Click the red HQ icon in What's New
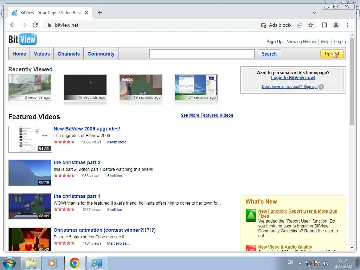 pyautogui.click(x=251, y=248)
